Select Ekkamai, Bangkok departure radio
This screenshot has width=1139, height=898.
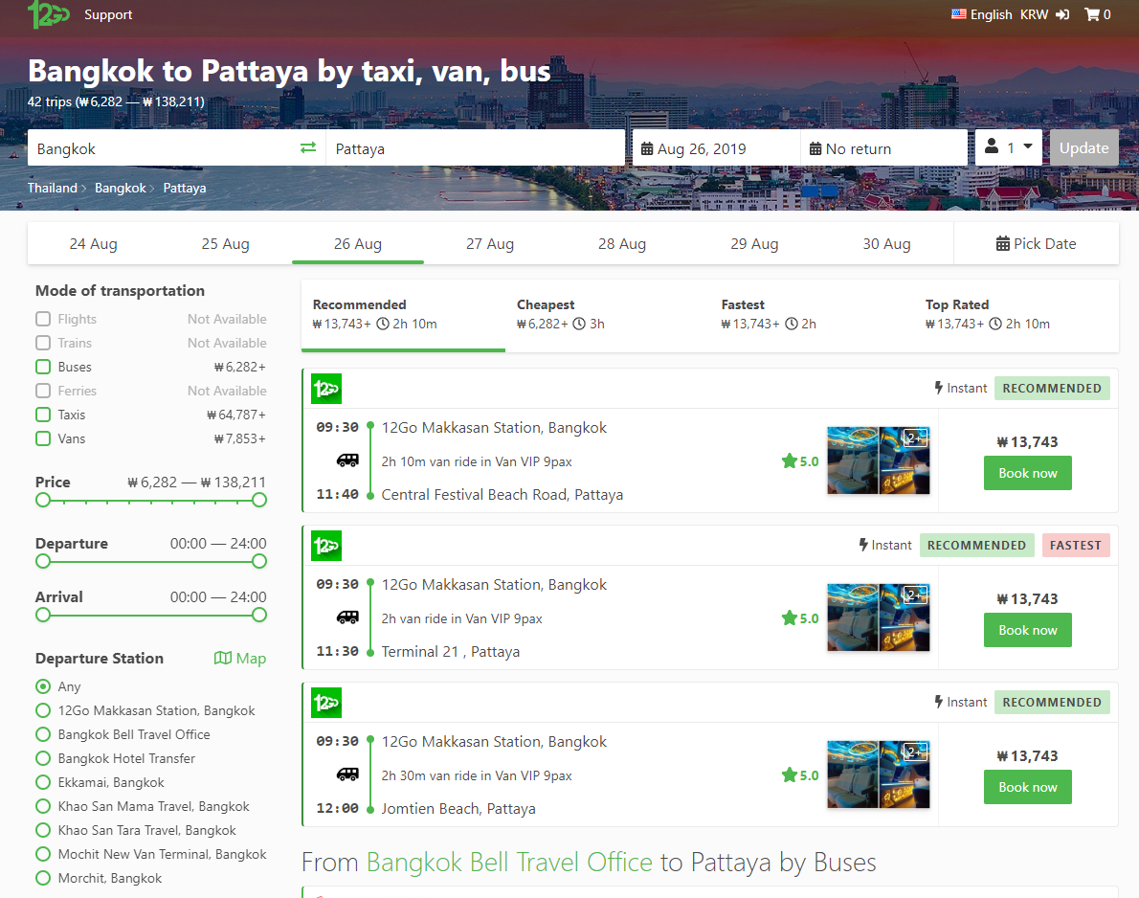[x=44, y=782]
